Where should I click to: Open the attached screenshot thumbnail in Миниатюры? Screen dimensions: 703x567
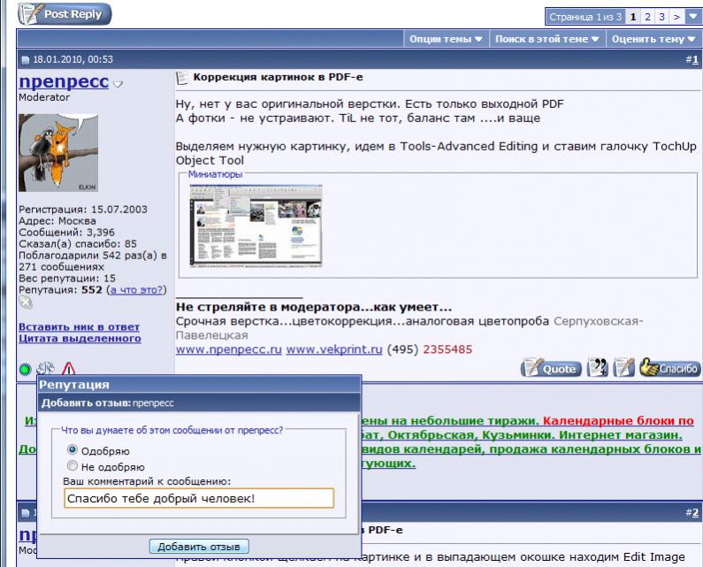256,225
